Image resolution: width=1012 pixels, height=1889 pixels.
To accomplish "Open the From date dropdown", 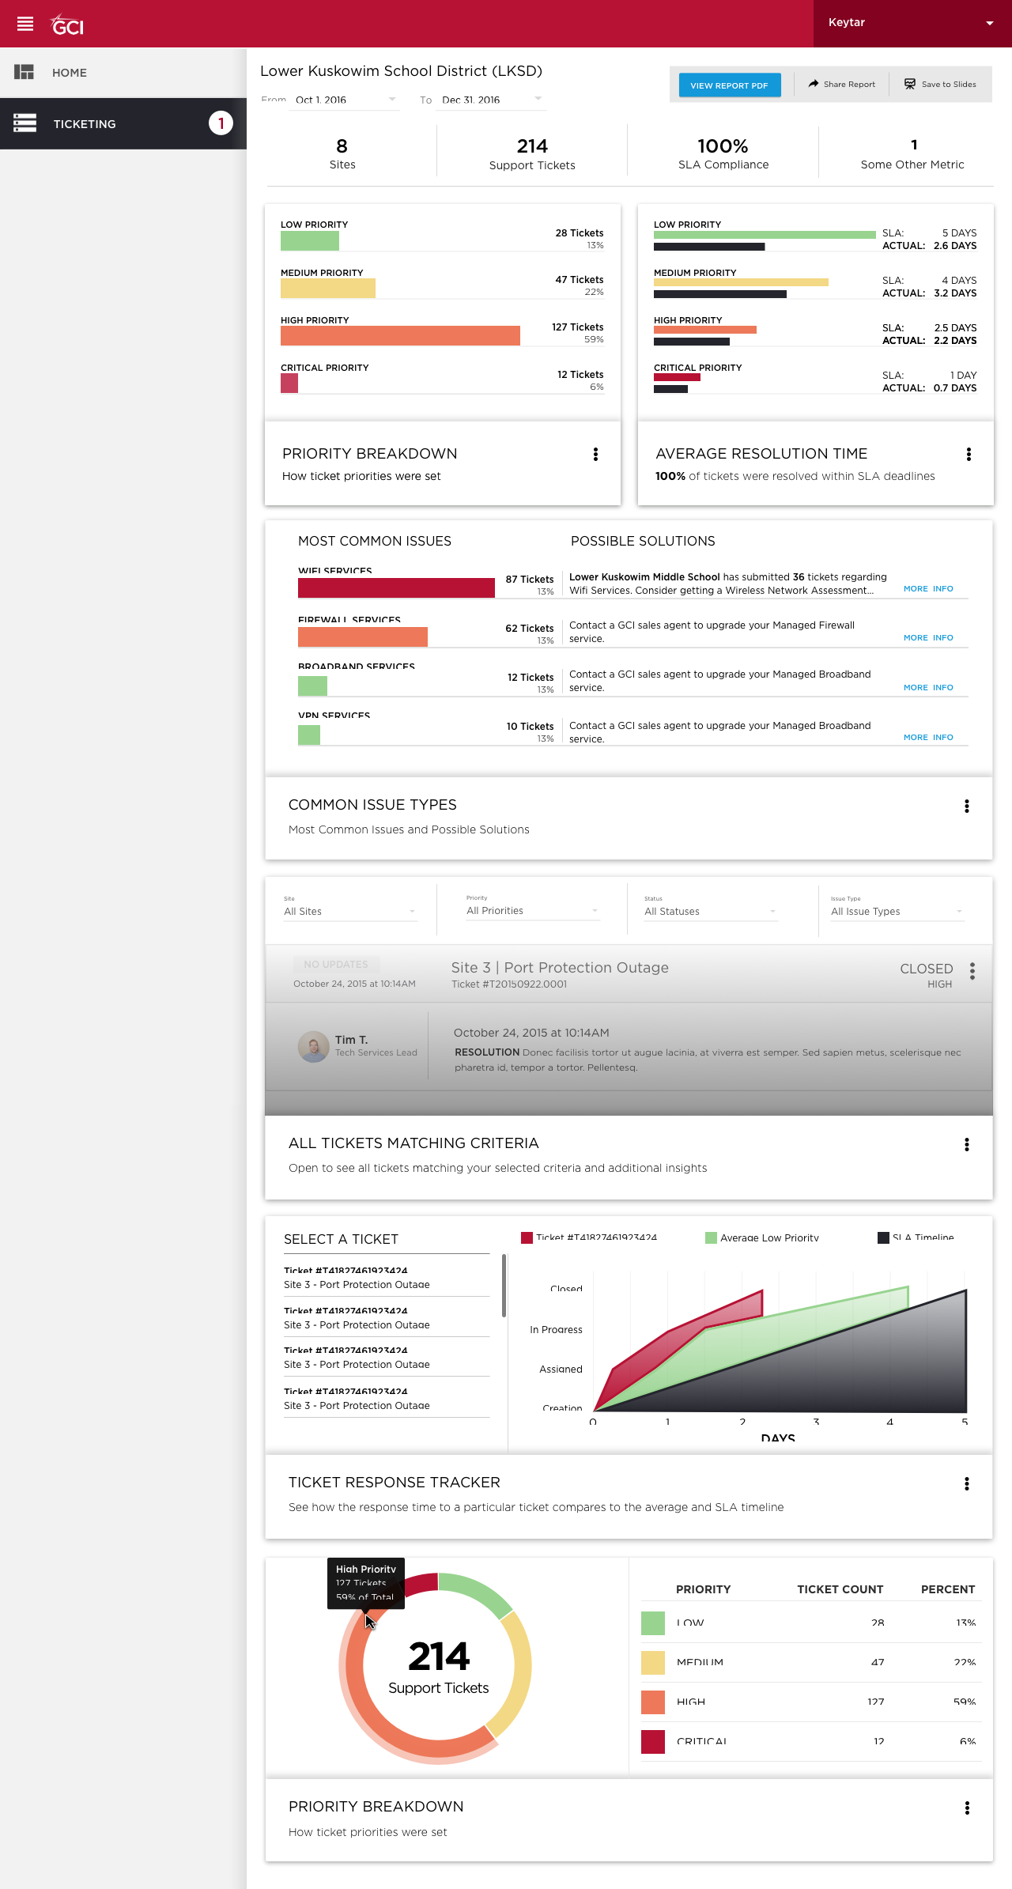I will tap(346, 100).
